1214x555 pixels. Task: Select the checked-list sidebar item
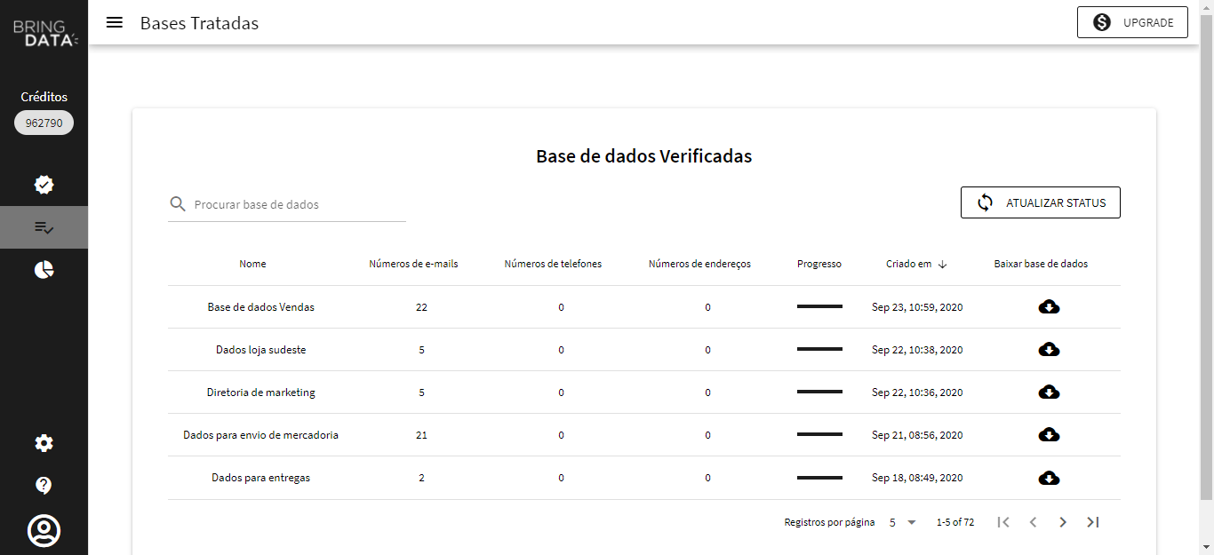coord(44,227)
